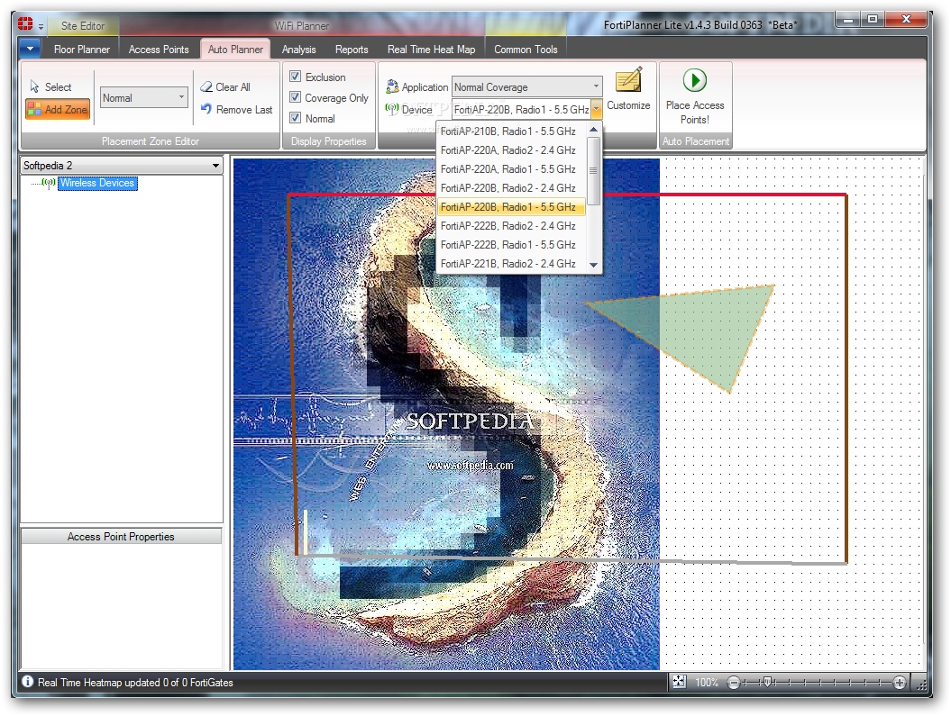Click the Site Editor title tab

(83, 26)
